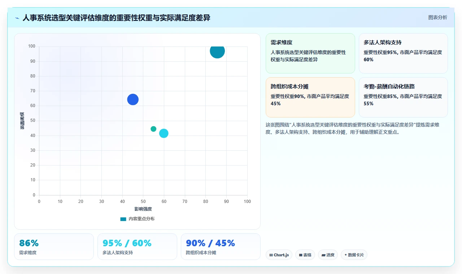Open the 多法人架构支持 info card

coord(403,53)
